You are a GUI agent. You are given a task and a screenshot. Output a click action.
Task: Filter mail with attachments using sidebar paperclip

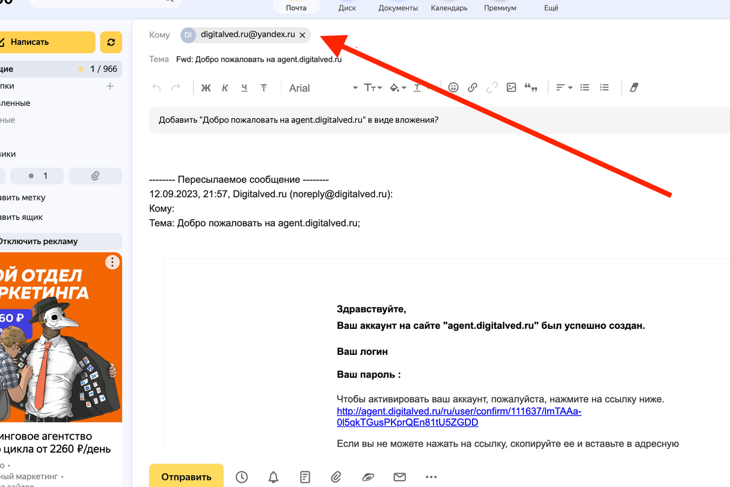point(95,176)
